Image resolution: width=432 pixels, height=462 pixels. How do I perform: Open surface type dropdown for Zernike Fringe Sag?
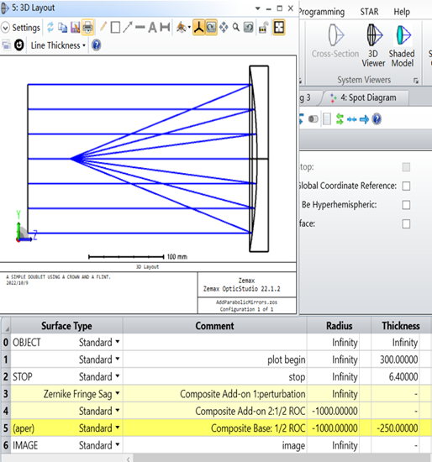118,393
